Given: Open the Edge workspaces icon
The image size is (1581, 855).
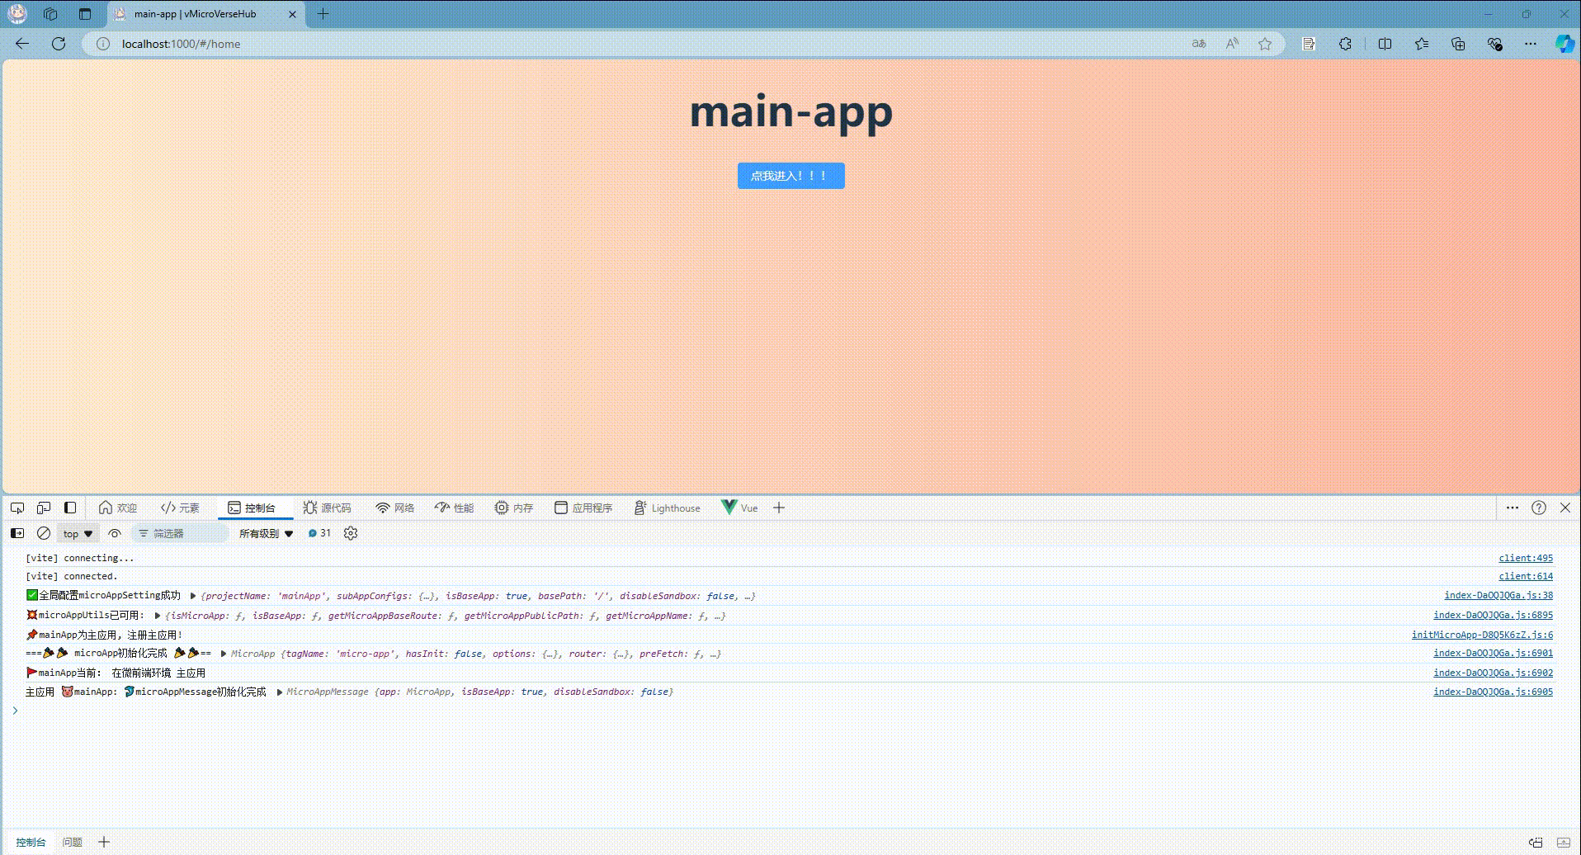Looking at the screenshot, I should [x=50, y=14].
